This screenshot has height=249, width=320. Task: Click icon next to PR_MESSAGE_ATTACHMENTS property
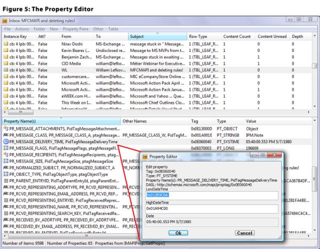point(5,129)
